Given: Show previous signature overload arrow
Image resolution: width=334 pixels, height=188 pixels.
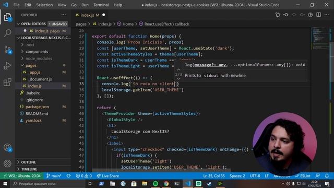Looking at the screenshot, I should [178, 69].
